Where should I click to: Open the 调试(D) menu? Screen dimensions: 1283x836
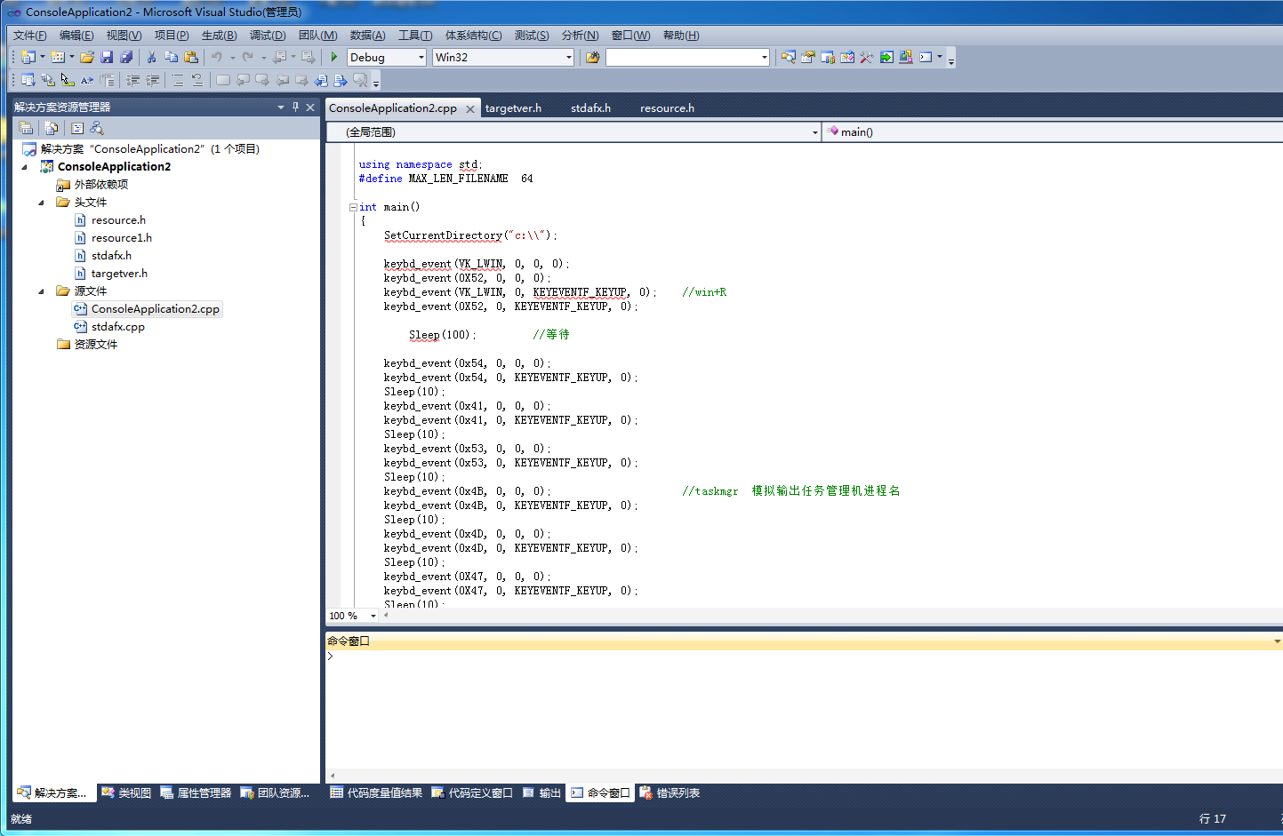pos(268,35)
